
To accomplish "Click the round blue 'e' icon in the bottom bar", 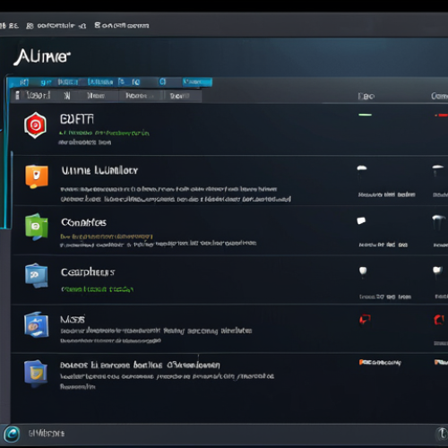I will tap(12, 434).
